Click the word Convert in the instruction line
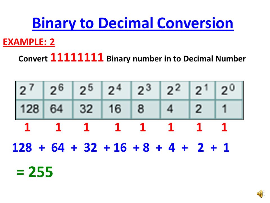Viewport: 270px width, 203px height. click(x=33, y=59)
